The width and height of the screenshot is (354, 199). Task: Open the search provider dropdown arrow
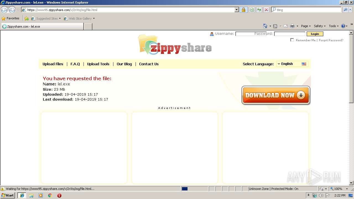point(351,10)
